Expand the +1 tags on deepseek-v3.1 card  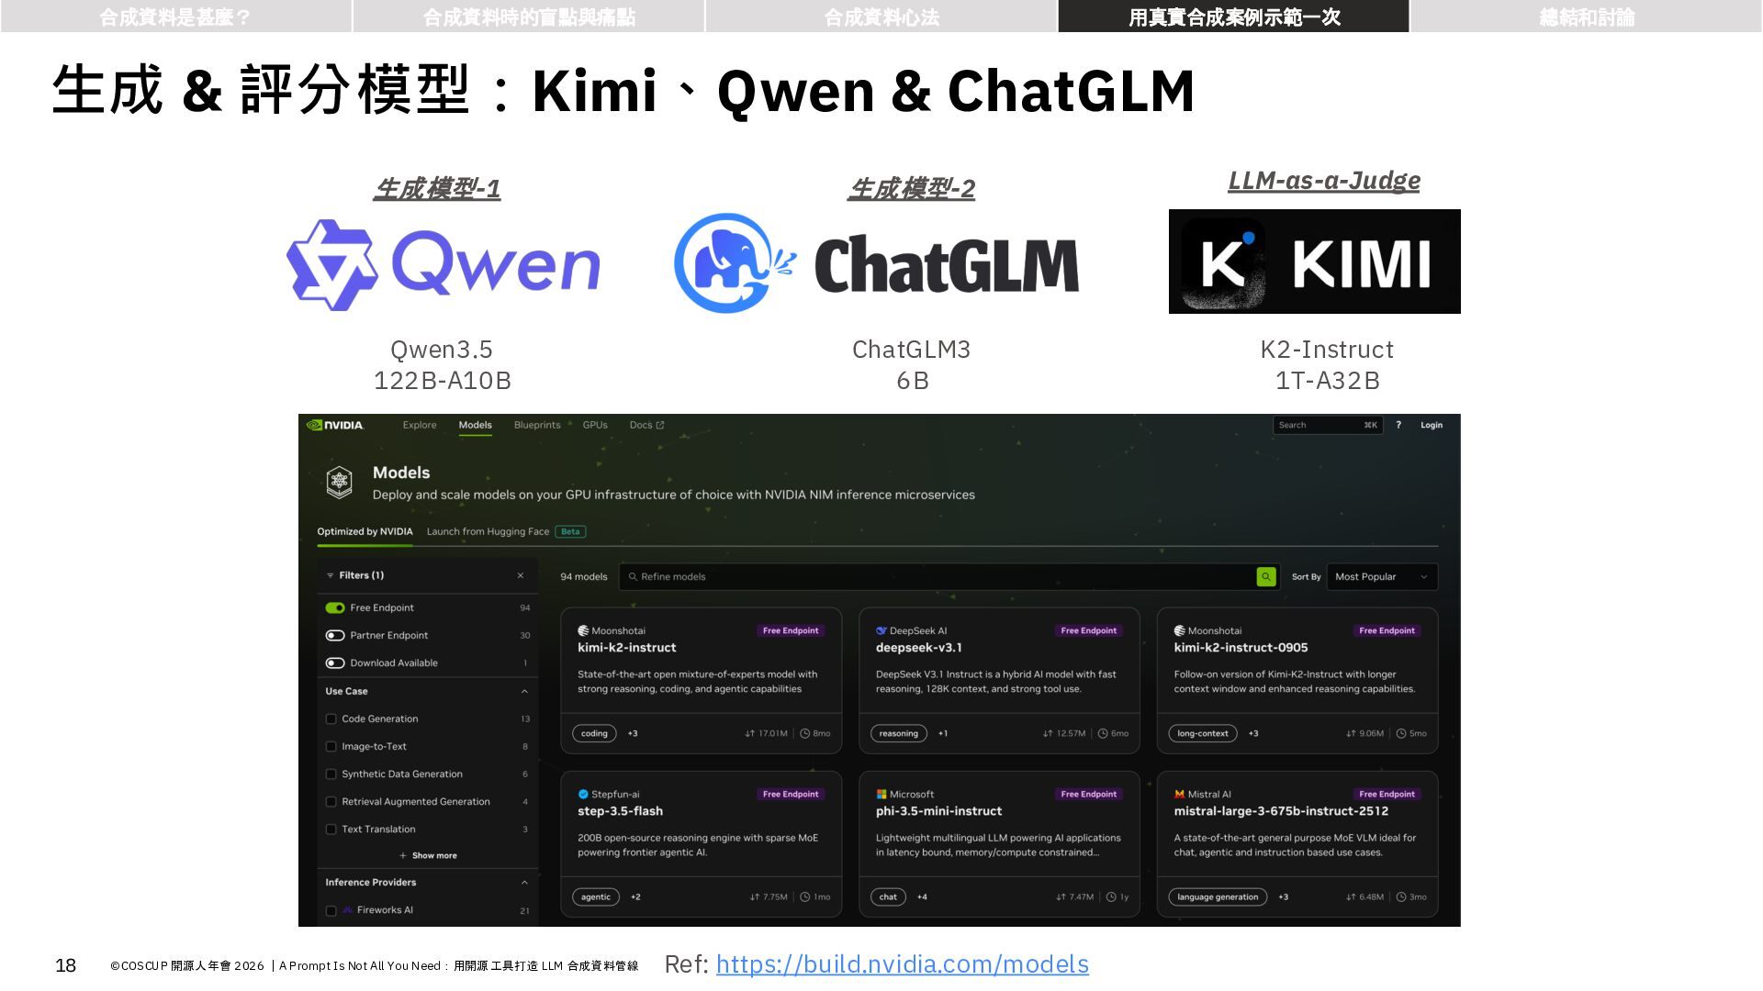[943, 733]
